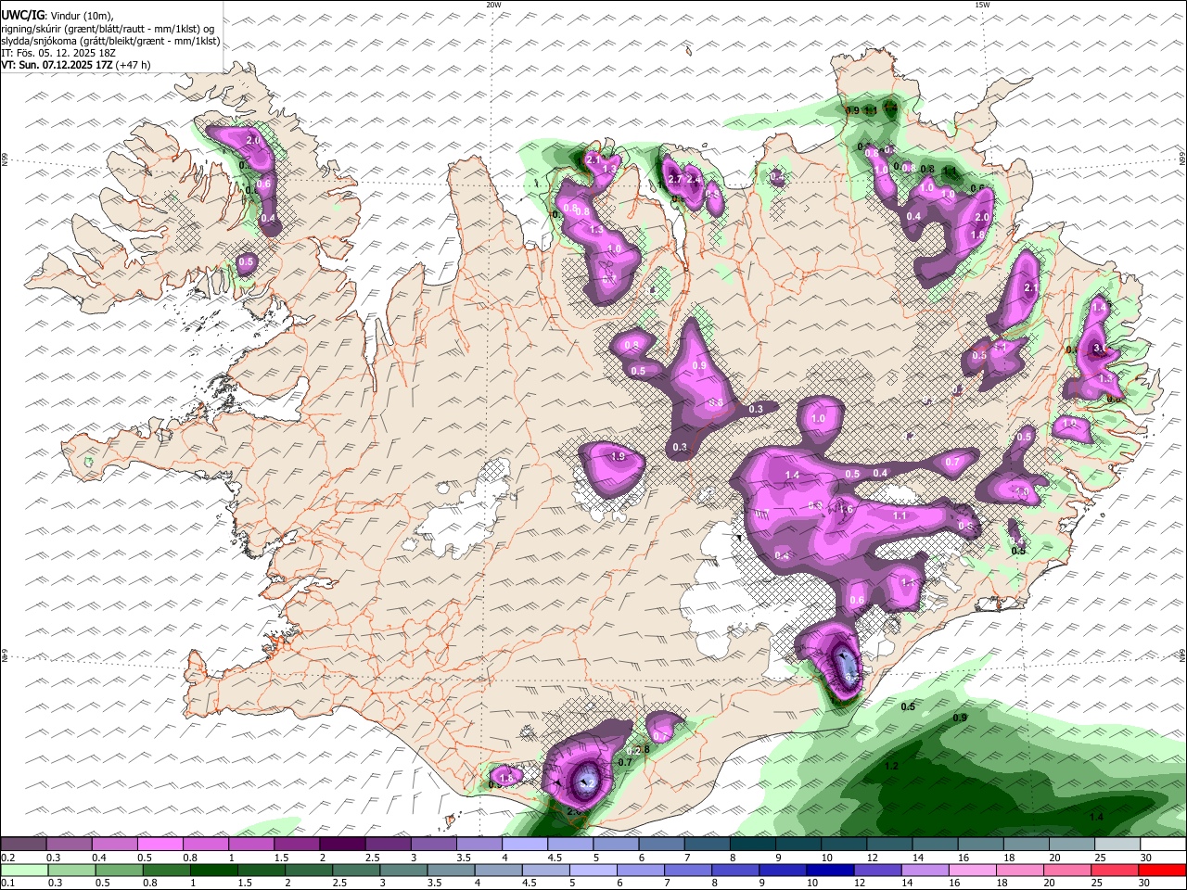Click the 'slydda/snjókoma (grátt/bleikt/grænt' legend line
This screenshot has width=1187, height=890.
point(110,41)
